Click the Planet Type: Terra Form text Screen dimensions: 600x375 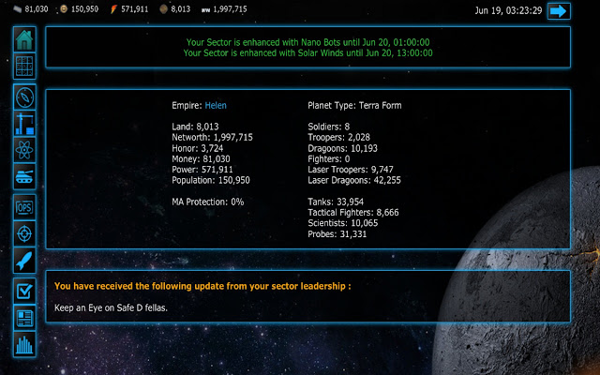pos(354,106)
